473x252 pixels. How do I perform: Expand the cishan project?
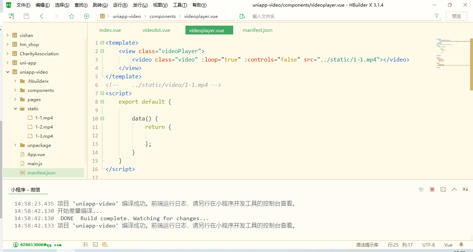[x=7, y=36]
